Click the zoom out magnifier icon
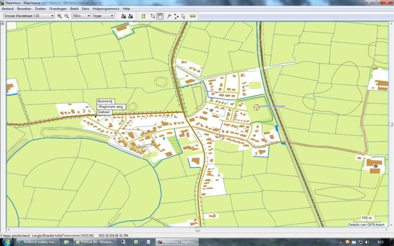This screenshot has width=394, height=246. (x=66, y=16)
